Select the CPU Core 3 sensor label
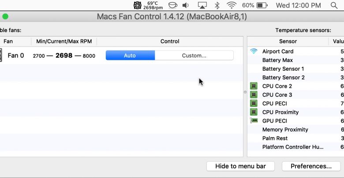Viewport: 344px width, 178px height. click(277, 95)
